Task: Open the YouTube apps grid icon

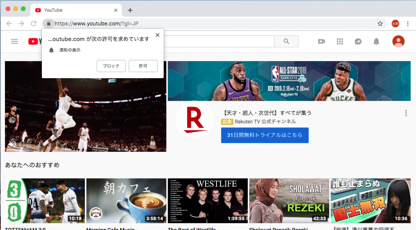Action: pyautogui.click(x=340, y=41)
